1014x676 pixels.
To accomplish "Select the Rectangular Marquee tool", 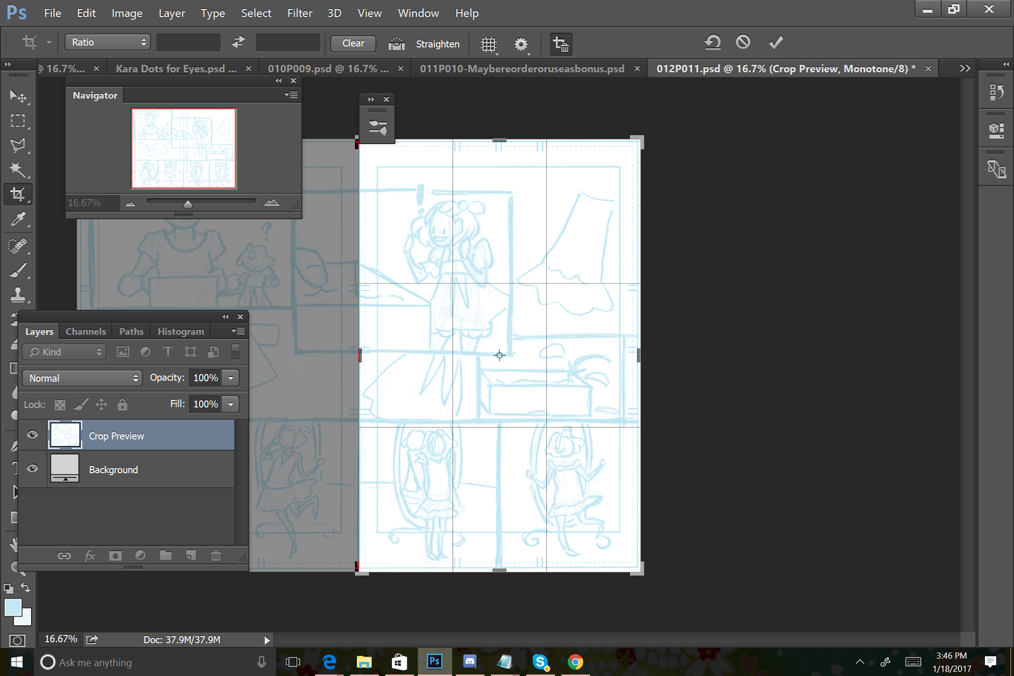I will 18,120.
